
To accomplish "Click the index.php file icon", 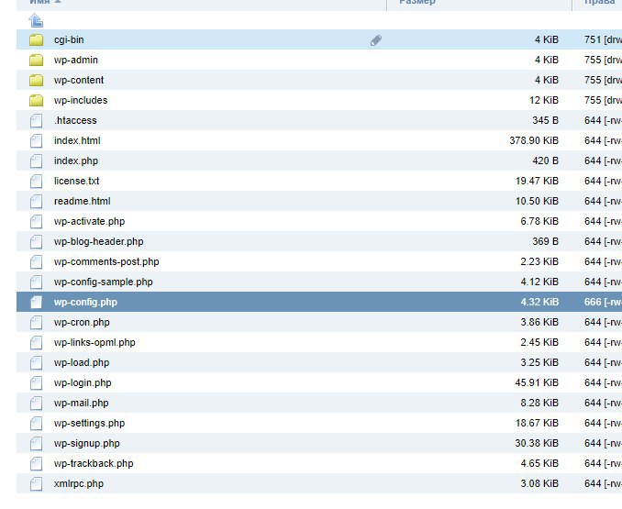I will click(x=36, y=160).
